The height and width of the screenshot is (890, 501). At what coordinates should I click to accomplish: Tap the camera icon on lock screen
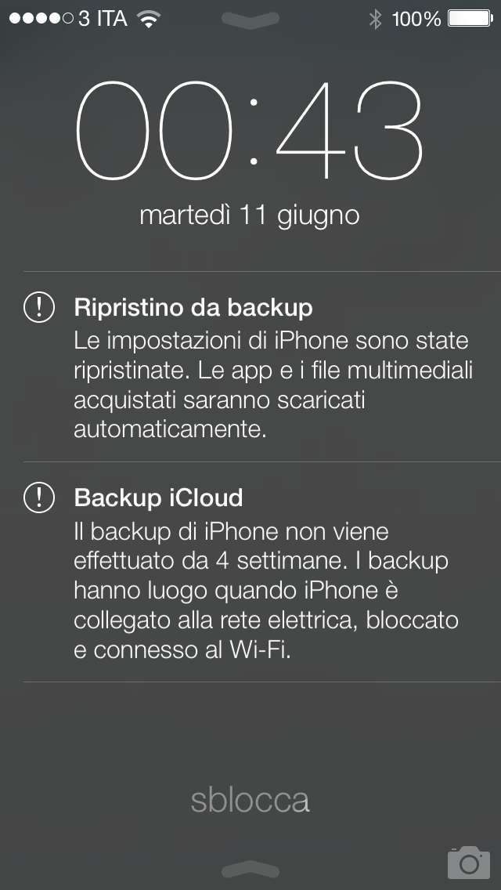tap(468, 862)
